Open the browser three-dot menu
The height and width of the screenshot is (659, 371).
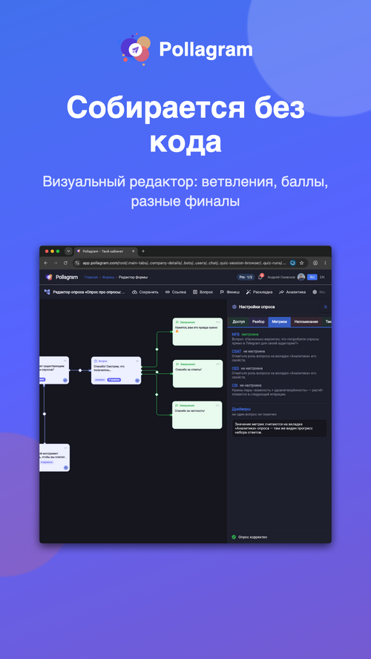click(x=325, y=263)
